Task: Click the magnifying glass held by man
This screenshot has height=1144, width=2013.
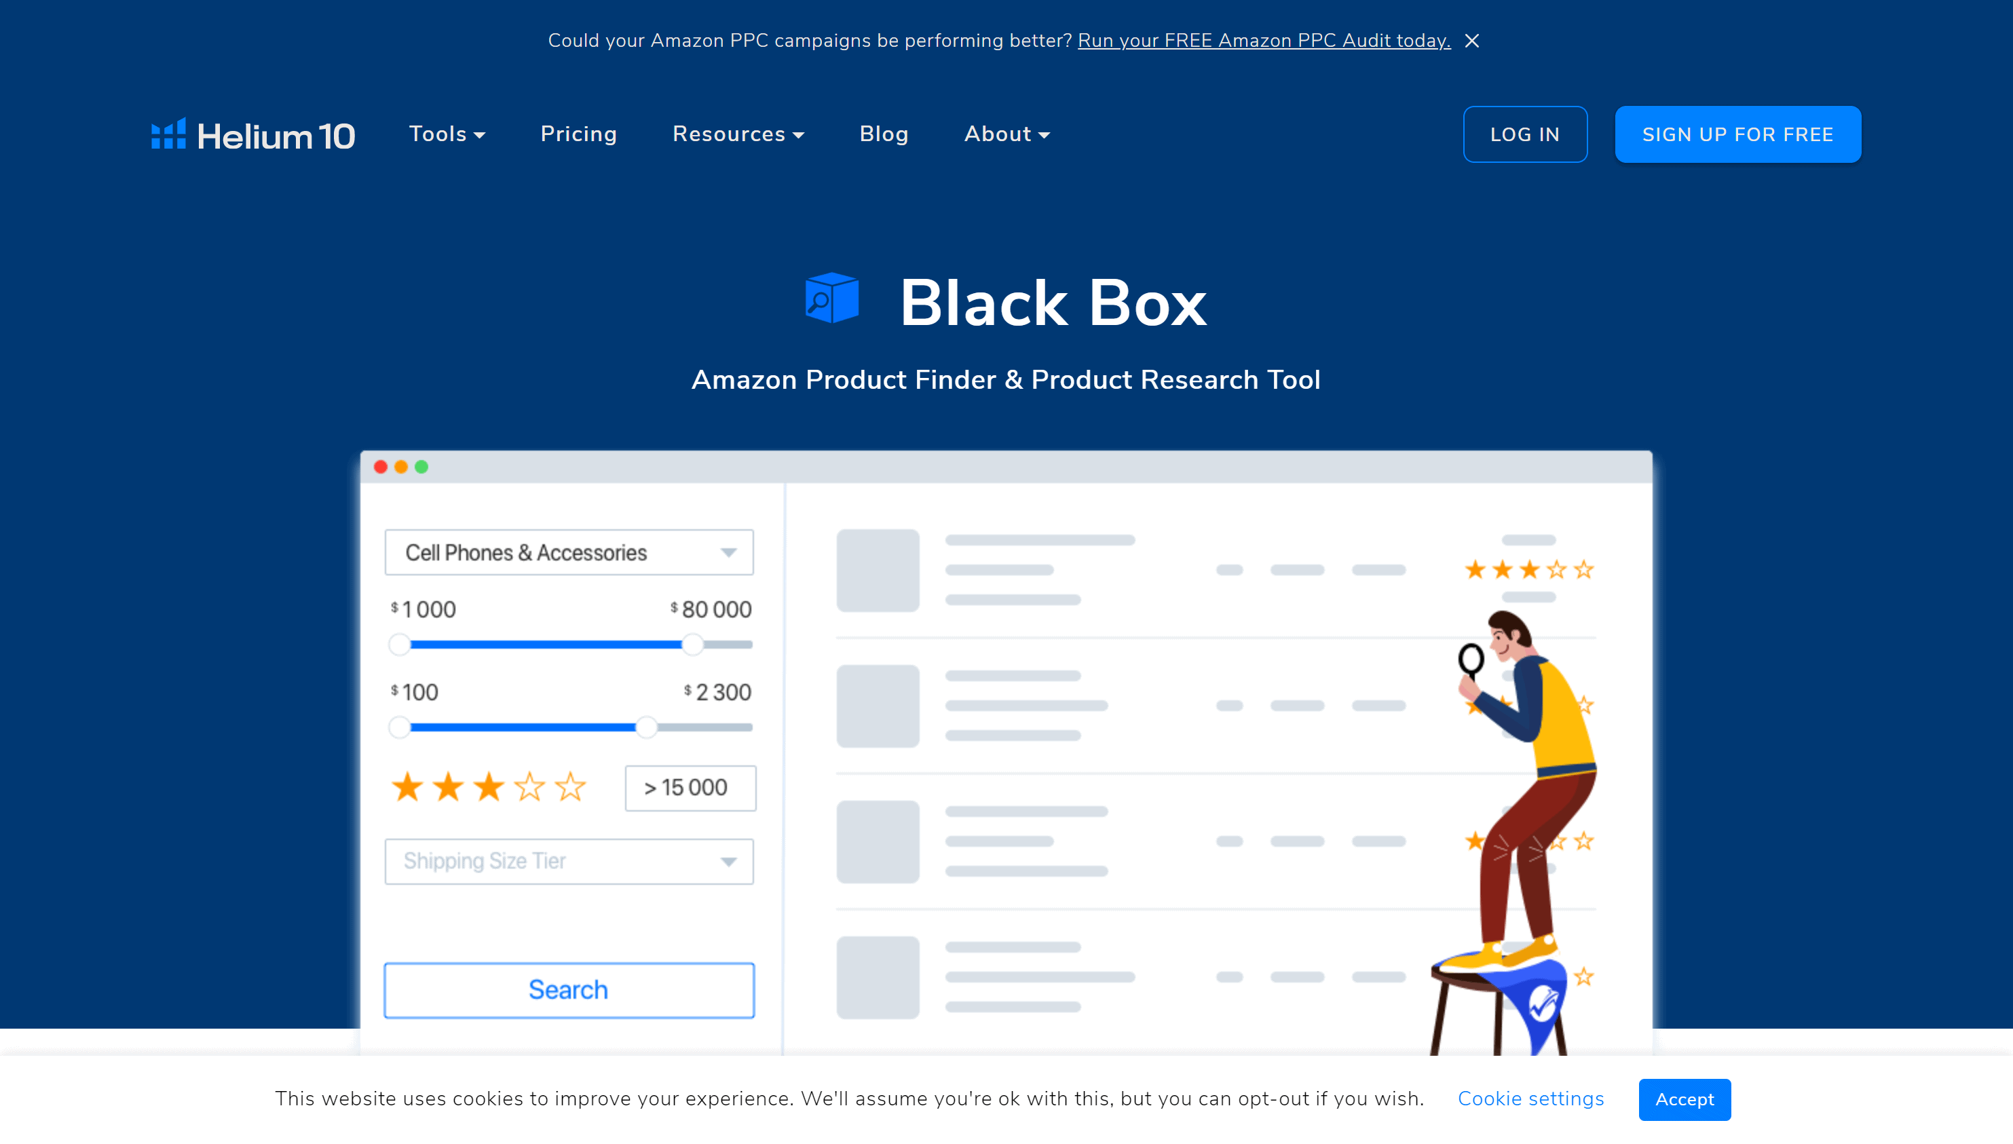Action: [1471, 662]
